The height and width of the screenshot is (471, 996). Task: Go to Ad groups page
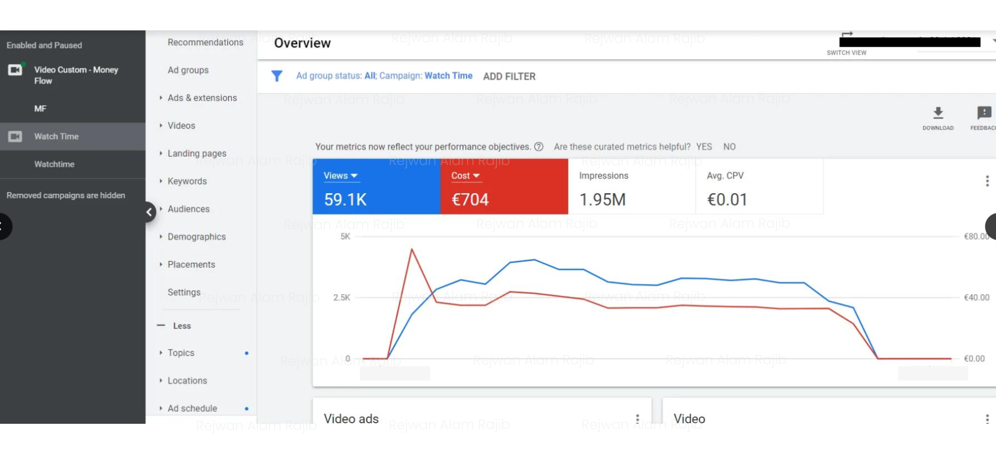tap(188, 70)
